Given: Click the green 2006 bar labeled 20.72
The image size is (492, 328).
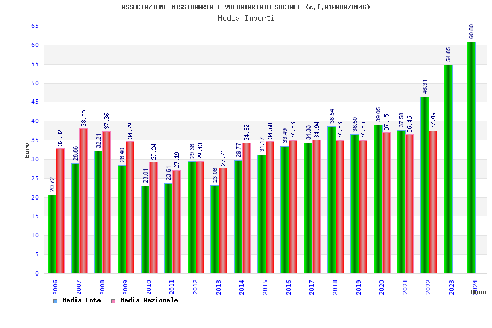Looking at the screenshot, I should 52,234.
